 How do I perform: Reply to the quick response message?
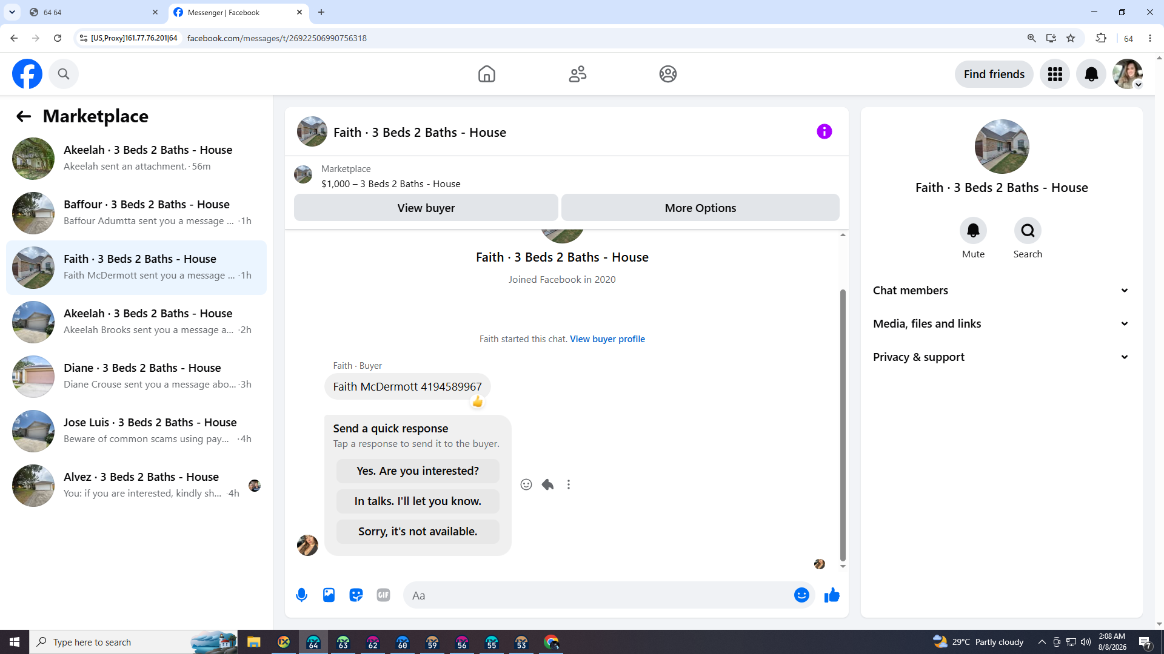click(x=547, y=484)
